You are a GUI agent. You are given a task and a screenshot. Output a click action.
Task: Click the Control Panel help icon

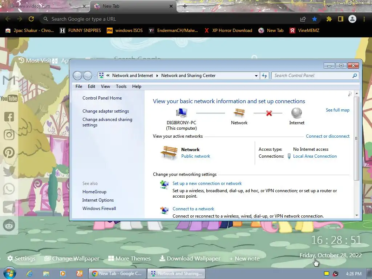point(350,94)
